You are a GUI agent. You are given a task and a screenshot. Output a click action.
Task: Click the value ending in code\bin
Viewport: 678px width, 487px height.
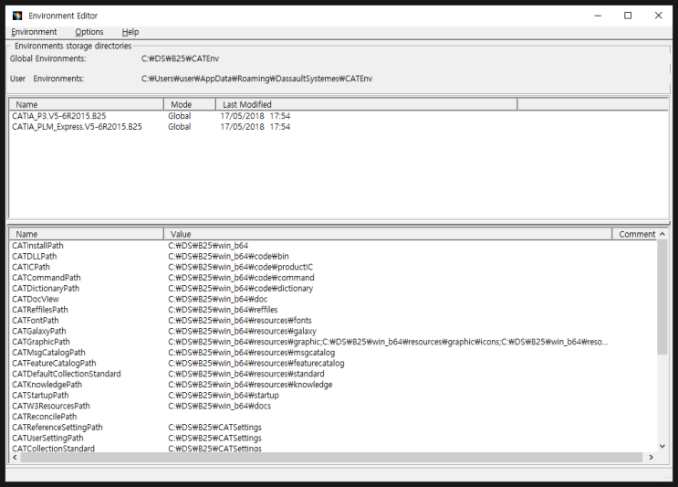(228, 256)
